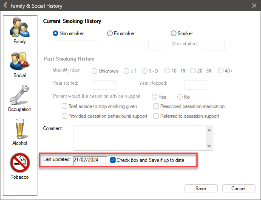Open the Social history section icon
This screenshot has width=261, height=200.
pos(20,61)
